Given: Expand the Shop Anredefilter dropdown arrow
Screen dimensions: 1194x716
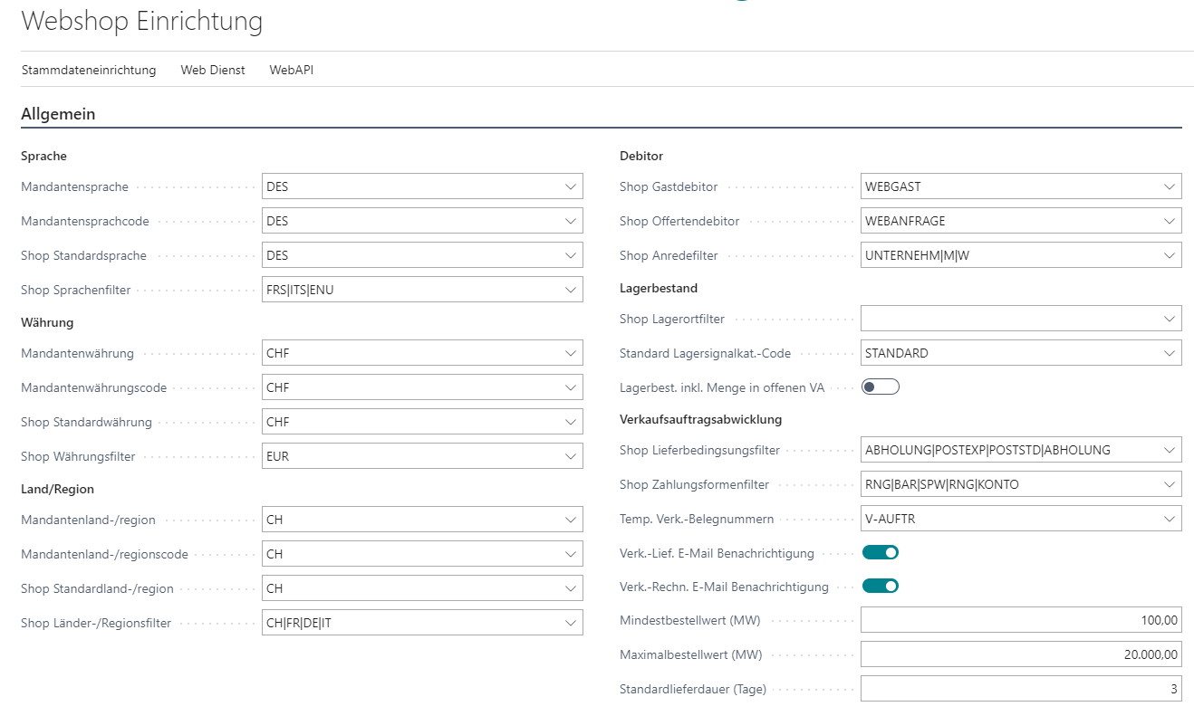Looking at the screenshot, I should pos(1170,255).
